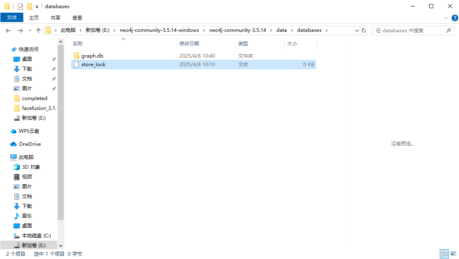Click 新加卷 (E:) in the address breadcrumb
This screenshot has width=459, height=259.
point(97,30)
